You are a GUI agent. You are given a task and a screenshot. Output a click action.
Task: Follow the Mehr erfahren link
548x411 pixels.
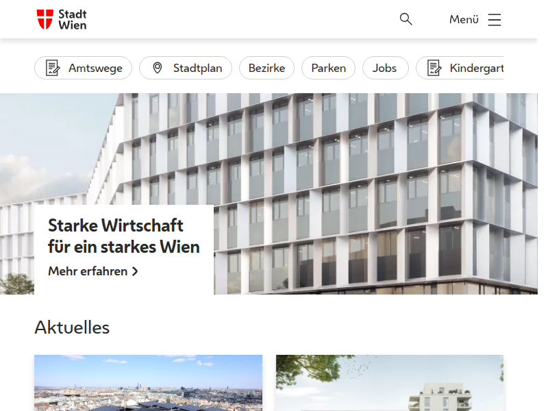pos(88,271)
